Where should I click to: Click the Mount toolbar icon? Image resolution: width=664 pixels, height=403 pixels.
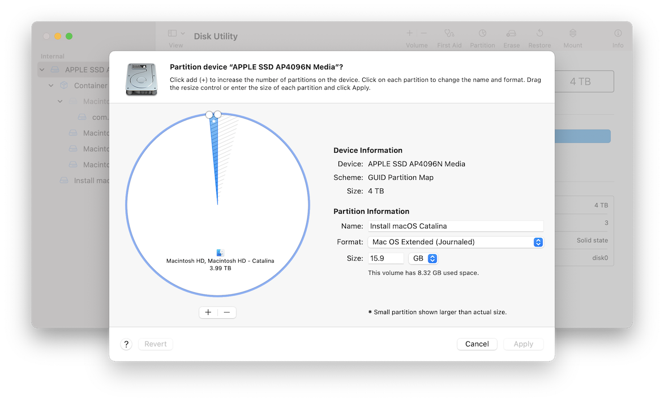[x=572, y=33]
